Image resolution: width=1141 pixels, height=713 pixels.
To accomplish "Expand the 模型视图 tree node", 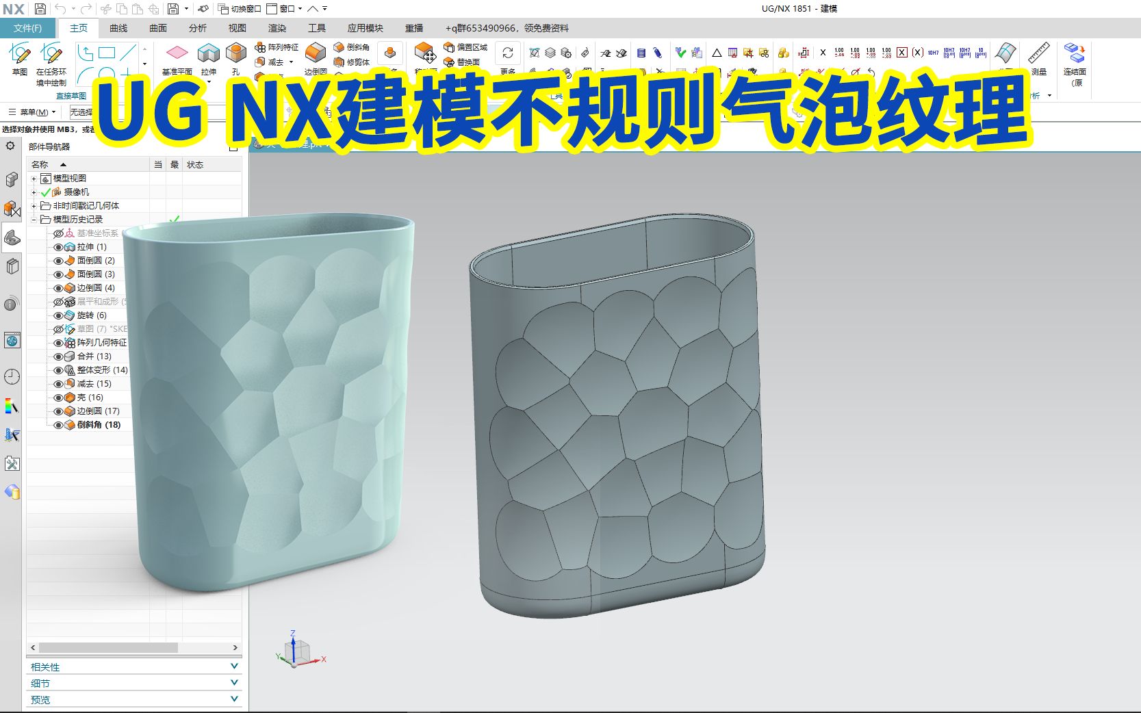I will [x=34, y=179].
